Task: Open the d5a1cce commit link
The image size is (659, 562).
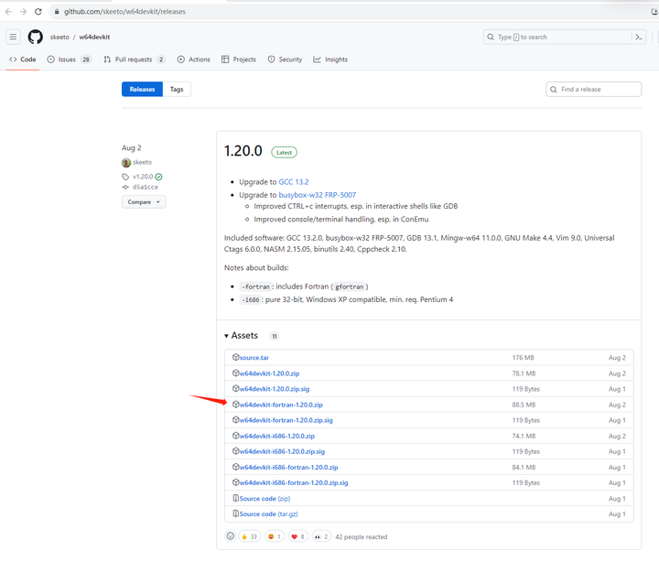Action: pyautogui.click(x=146, y=187)
